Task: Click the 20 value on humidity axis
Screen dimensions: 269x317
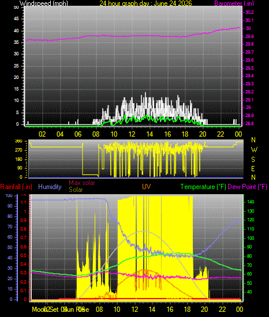Action: pos(10,278)
